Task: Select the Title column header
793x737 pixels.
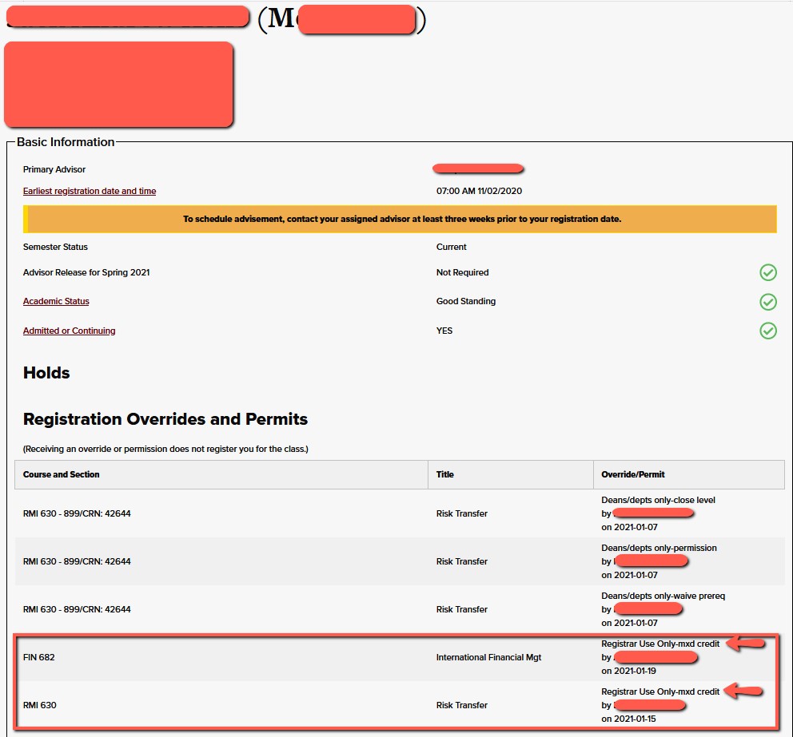Action: coord(445,474)
